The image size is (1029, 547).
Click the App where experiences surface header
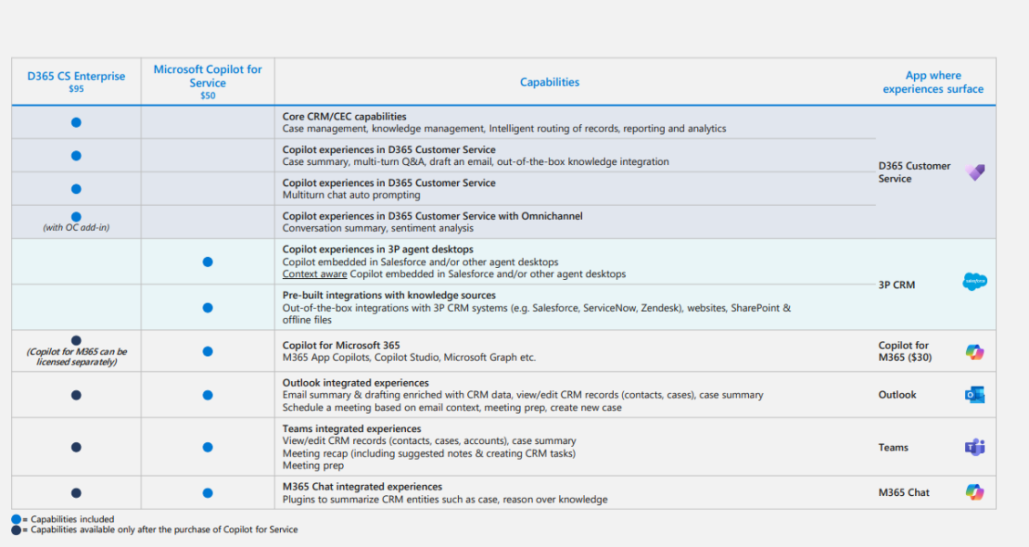pyautogui.click(x=932, y=82)
